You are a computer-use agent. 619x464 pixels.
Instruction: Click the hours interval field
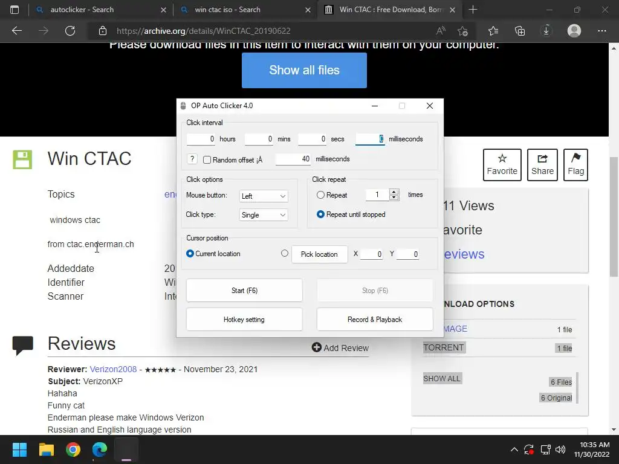[x=201, y=139]
